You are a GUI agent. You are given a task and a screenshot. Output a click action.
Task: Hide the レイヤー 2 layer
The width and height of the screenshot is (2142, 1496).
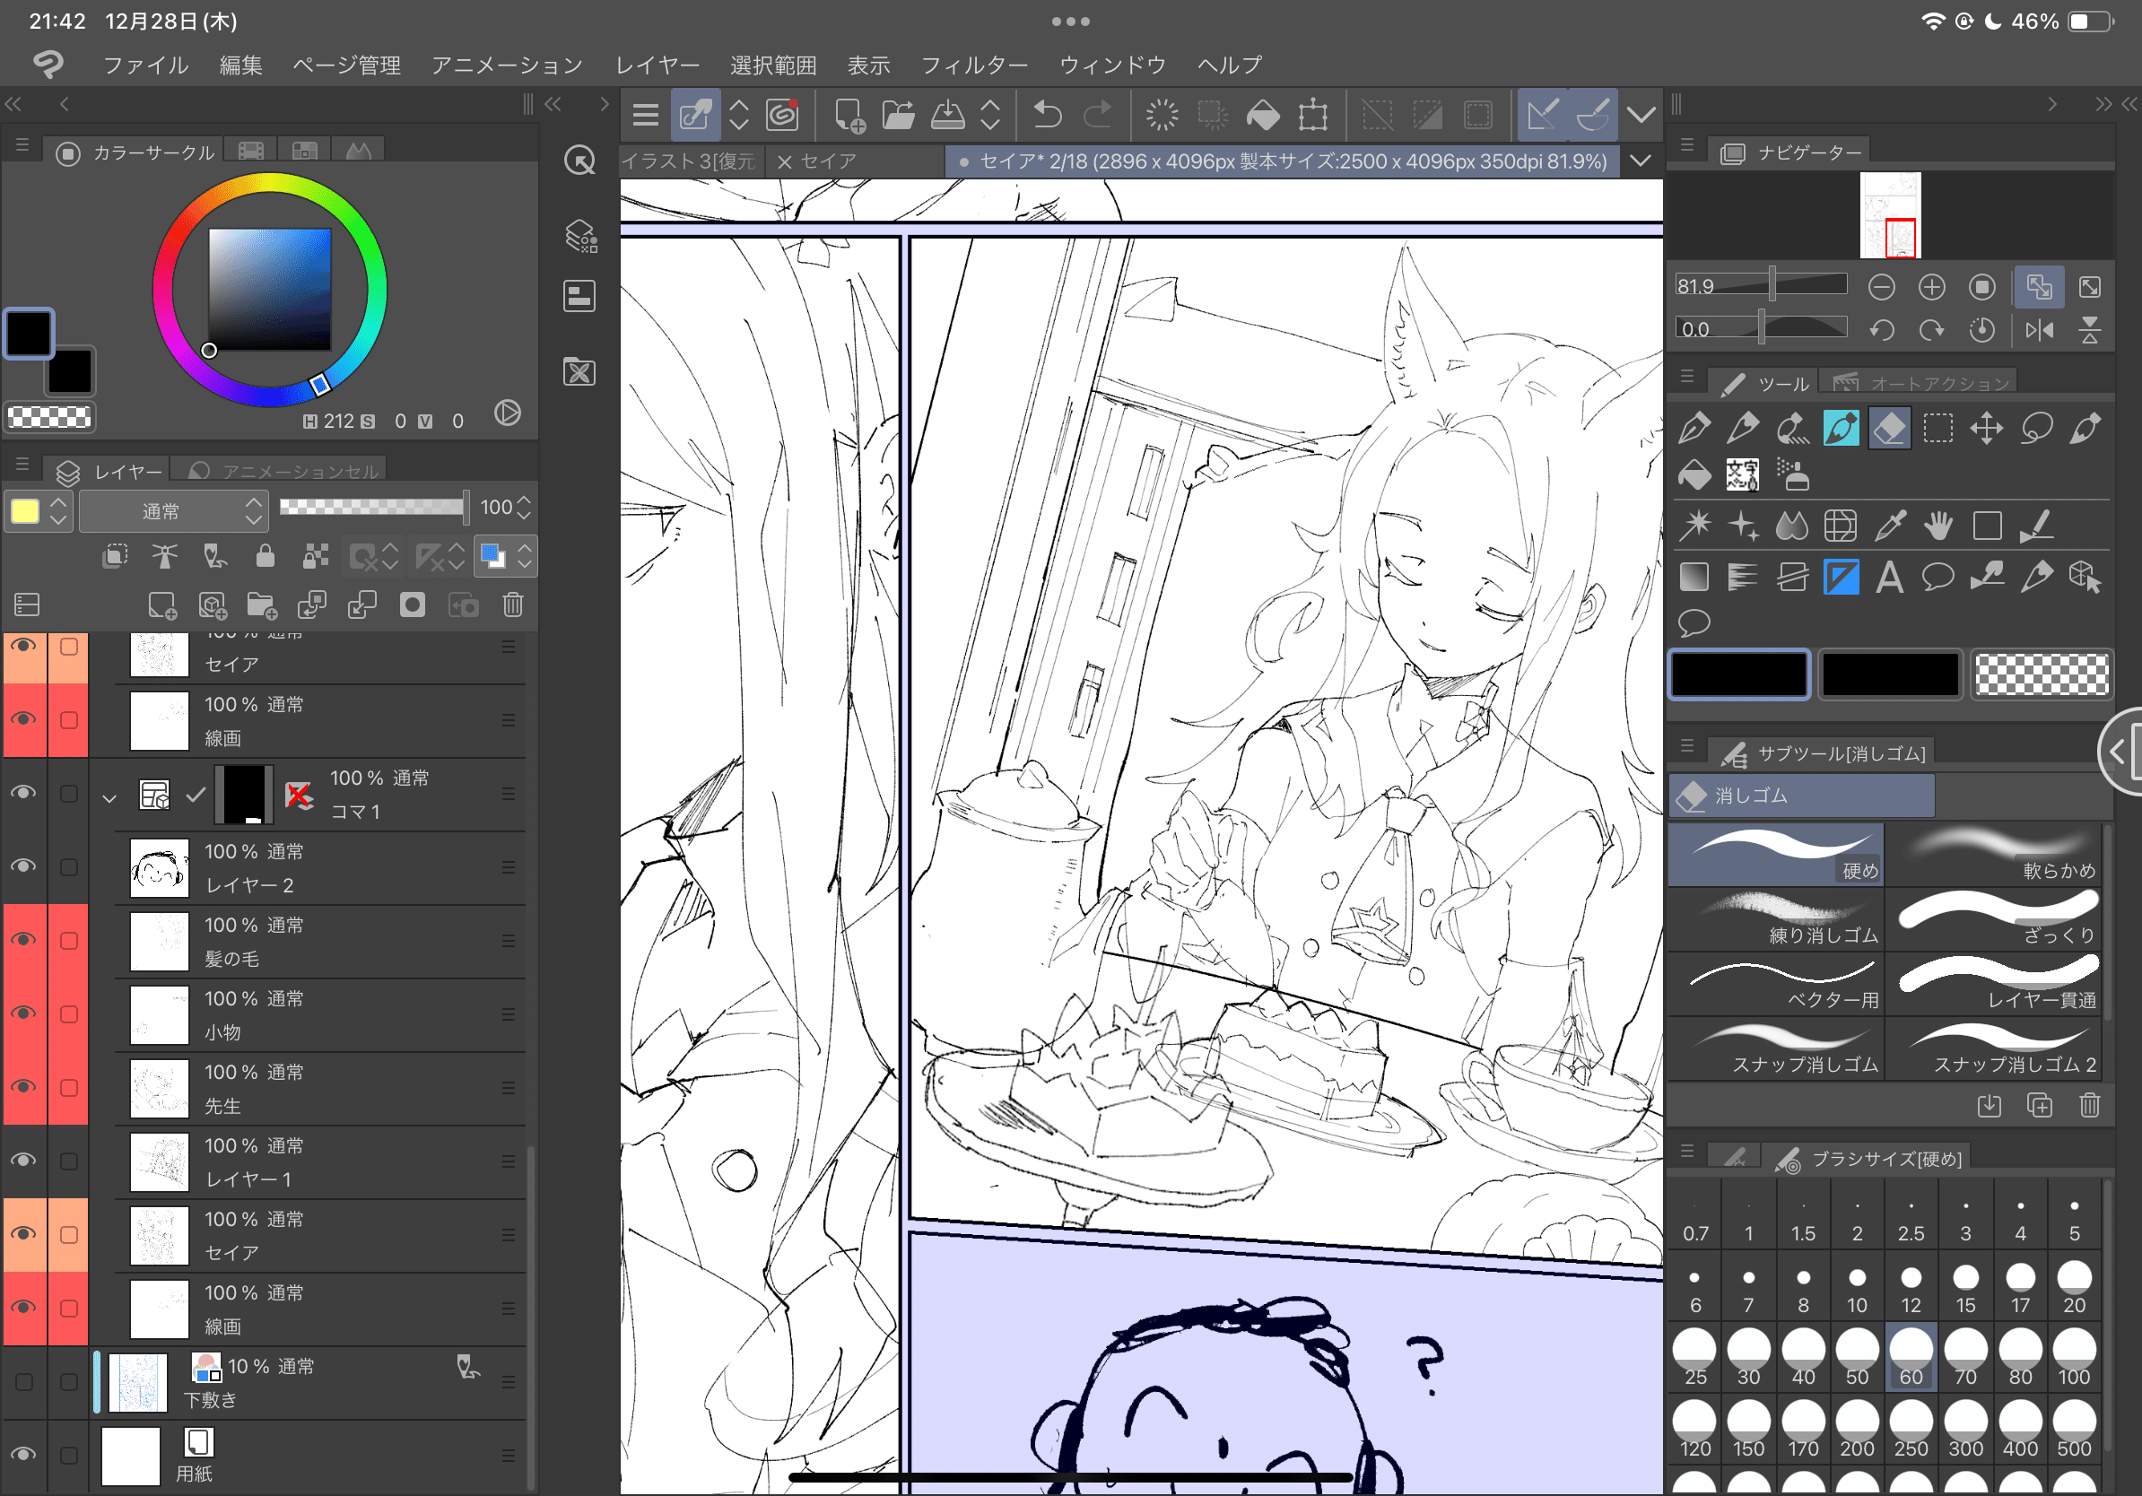pos(24,866)
